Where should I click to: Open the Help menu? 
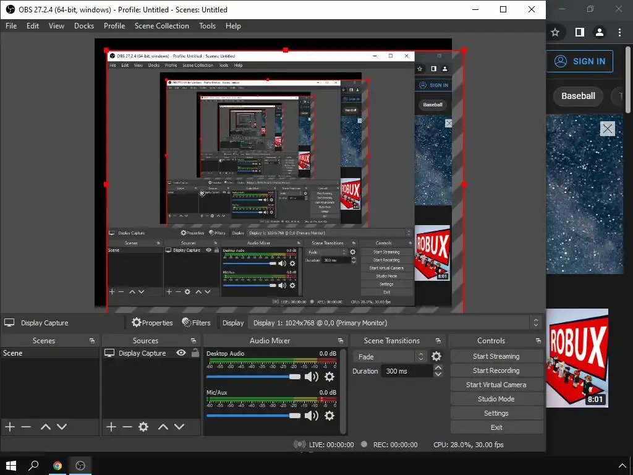tap(233, 26)
